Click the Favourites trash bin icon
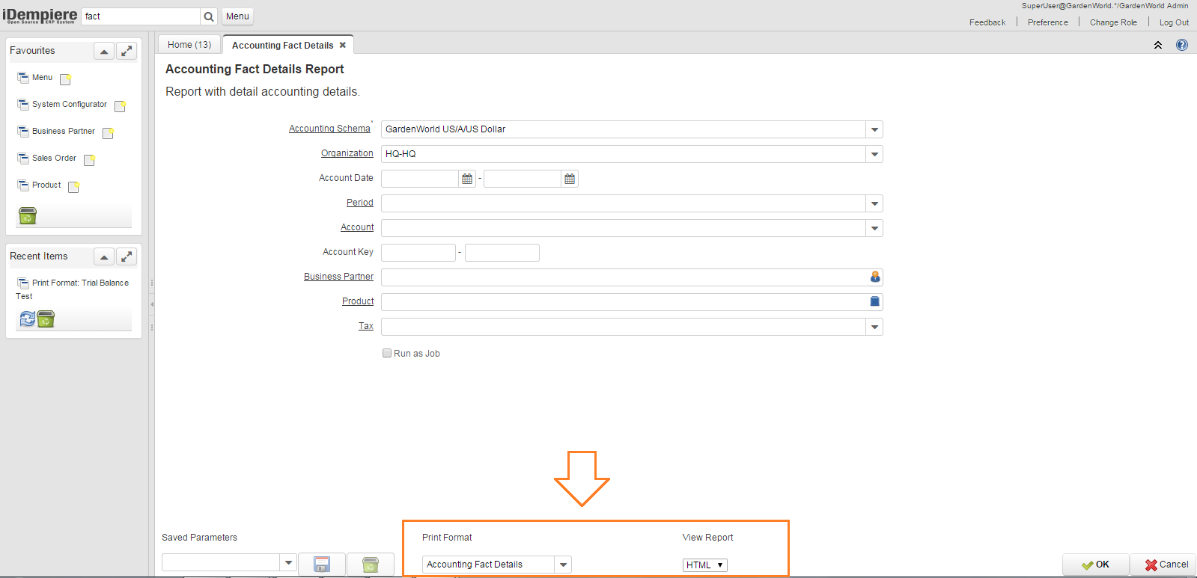Image resolution: width=1197 pixels, height=578 pixels. pos(28,216)
